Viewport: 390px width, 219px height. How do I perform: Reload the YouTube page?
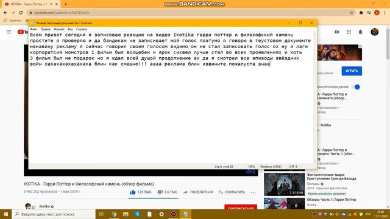(21, 13)
